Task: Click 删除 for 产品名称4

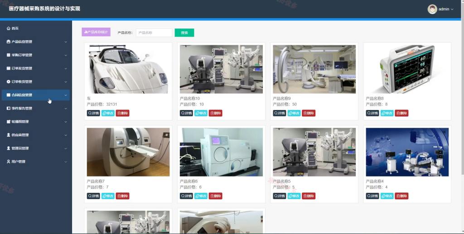Action: pos(401,196)
